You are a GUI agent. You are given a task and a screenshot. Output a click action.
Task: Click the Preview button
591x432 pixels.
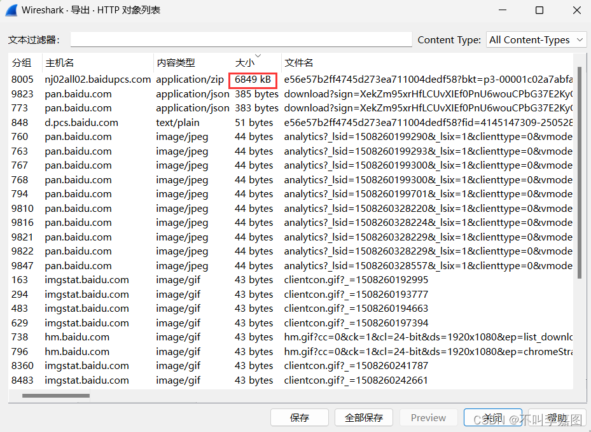428,417
